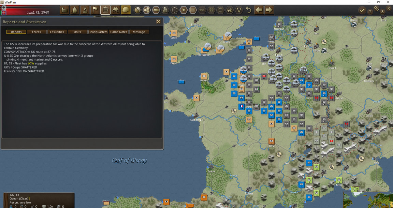Toggle the coin stack supply overlay
This screenshot has width=393, height=208.
click(x=165, y=10)
